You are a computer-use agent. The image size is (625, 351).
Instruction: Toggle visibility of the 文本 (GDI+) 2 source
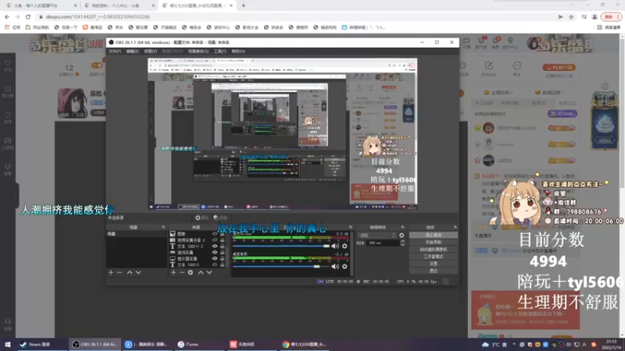215,246
